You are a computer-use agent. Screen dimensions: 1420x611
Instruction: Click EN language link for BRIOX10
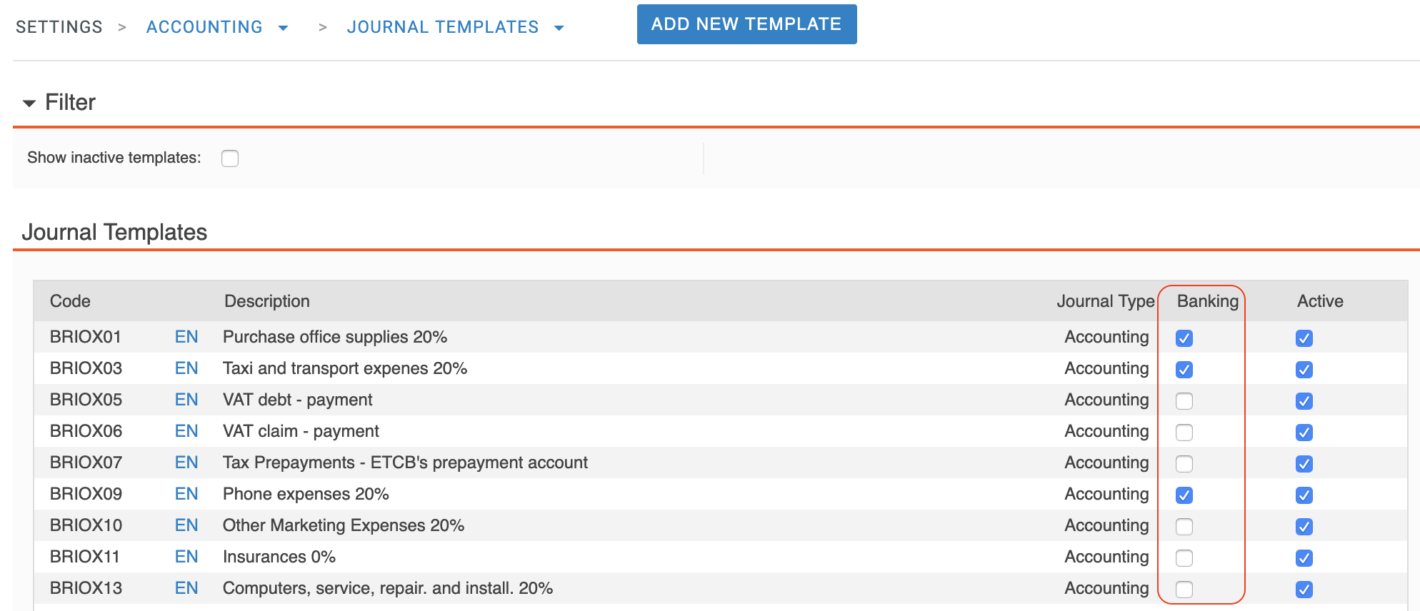coord(186,525)
